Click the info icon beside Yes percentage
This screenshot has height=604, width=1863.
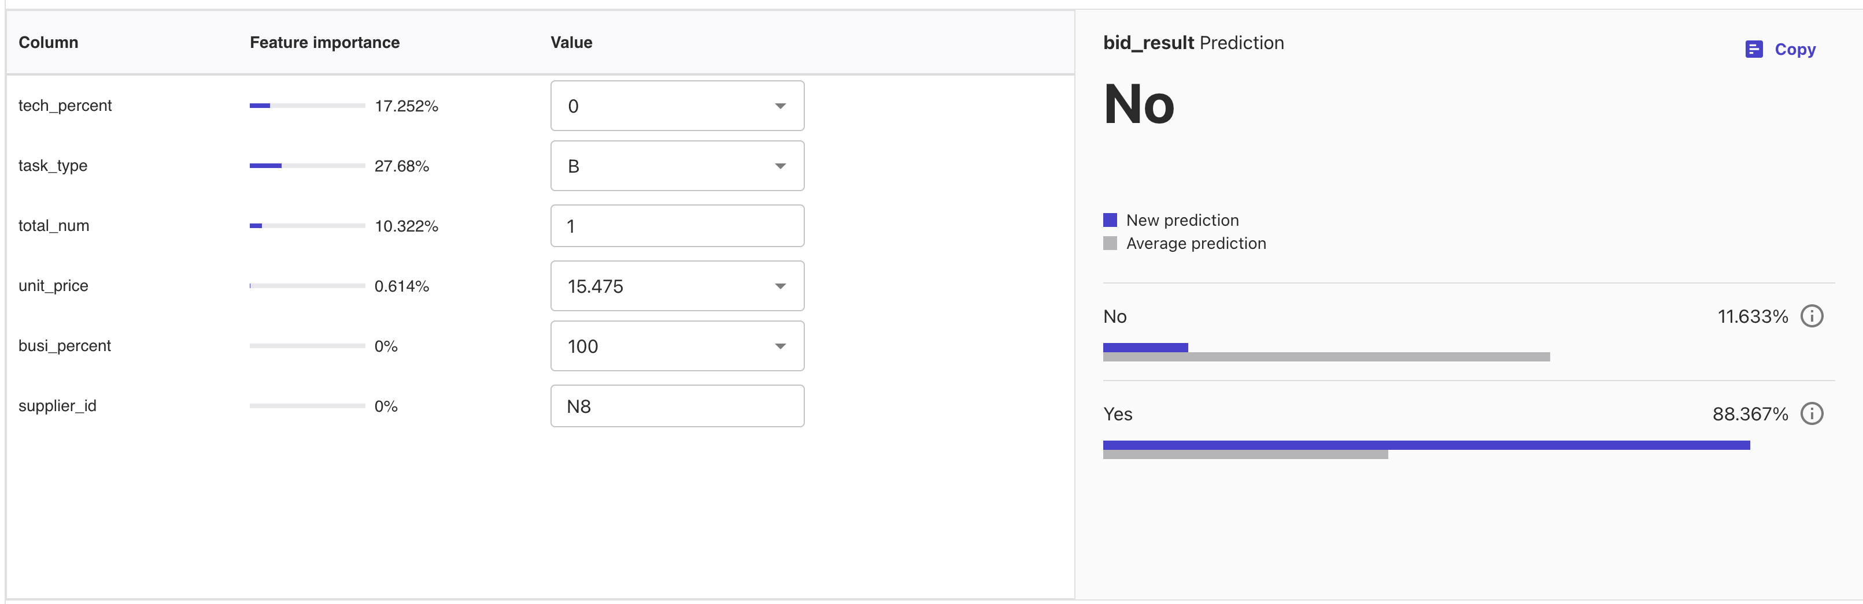1811,413
